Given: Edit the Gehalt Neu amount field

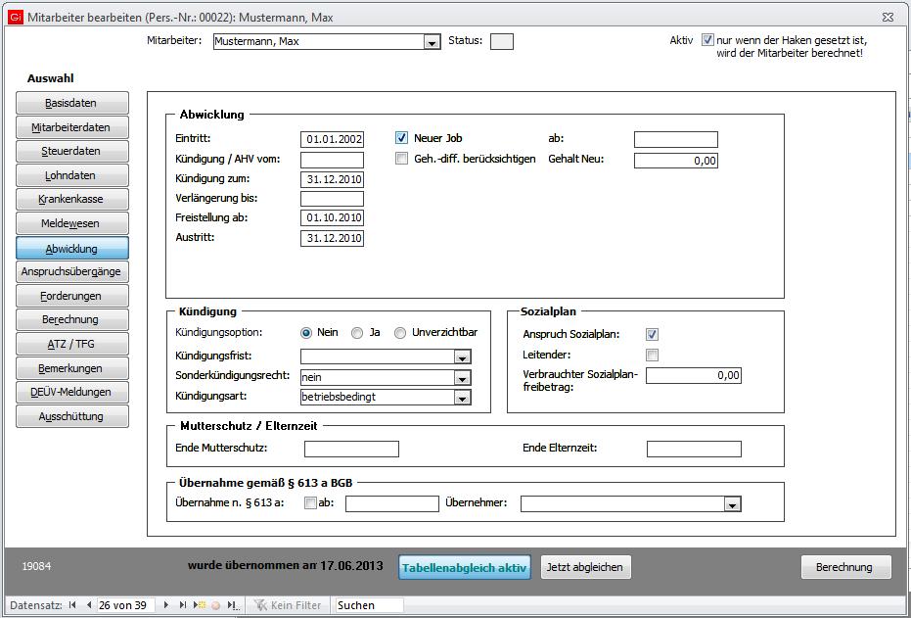Looking at the screenshot, I should 676,161.
